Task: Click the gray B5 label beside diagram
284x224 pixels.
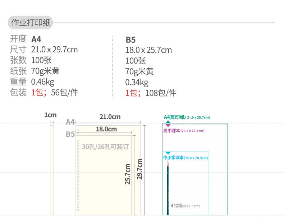Action: click(70, 135)
